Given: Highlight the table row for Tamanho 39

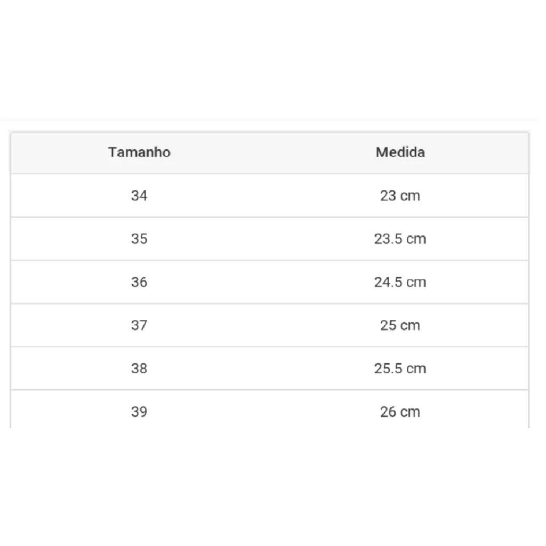Looking at the screenshot, I should point(269,412).
